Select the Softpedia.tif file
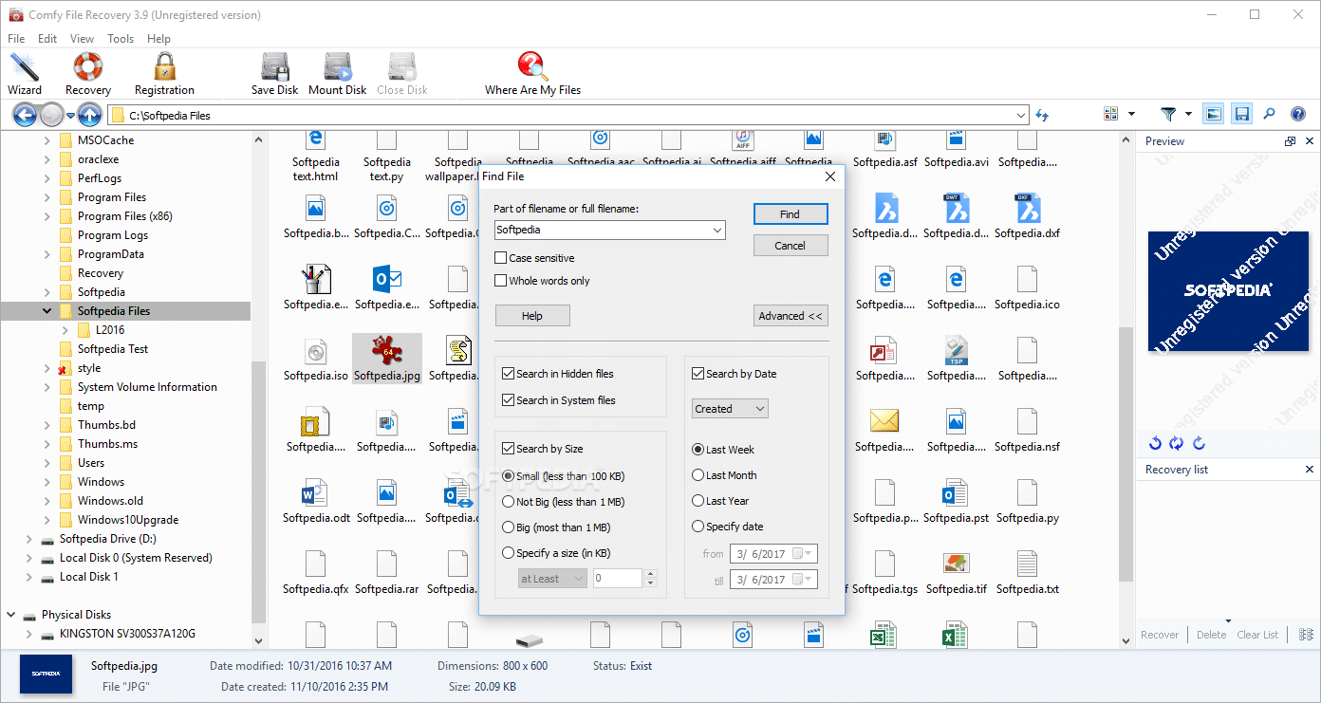 tap(956, 573)
